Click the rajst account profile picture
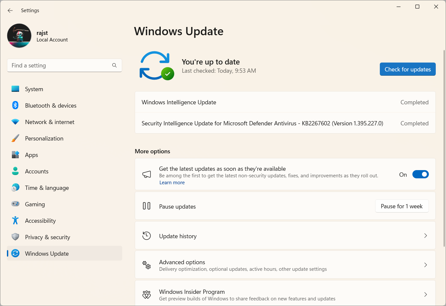The image size is (446, 306). pos(19,36)
